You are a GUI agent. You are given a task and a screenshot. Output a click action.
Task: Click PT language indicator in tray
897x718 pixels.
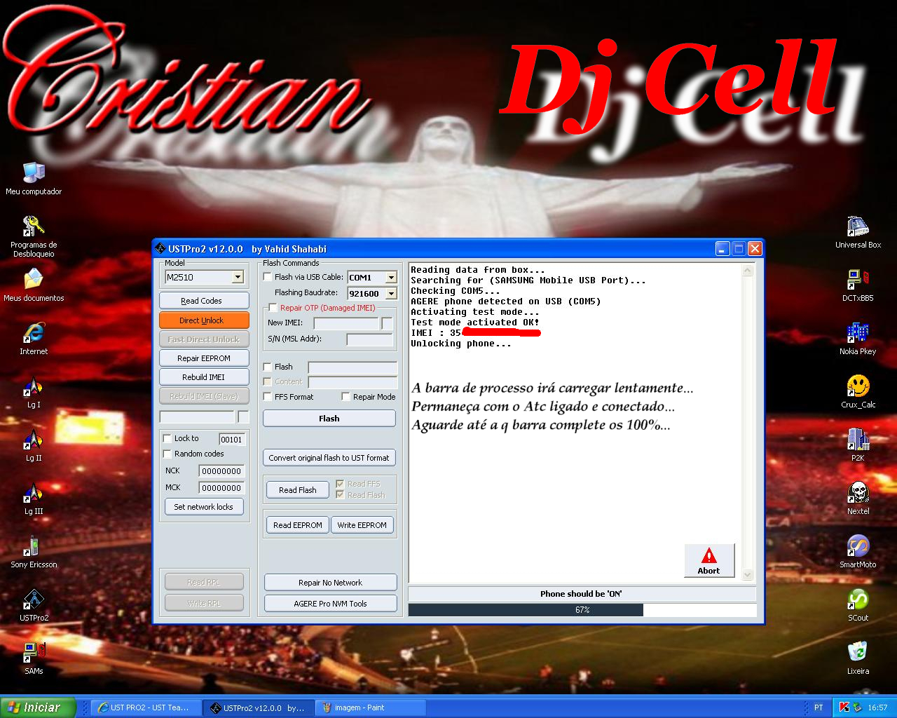(x=819, y=707)
